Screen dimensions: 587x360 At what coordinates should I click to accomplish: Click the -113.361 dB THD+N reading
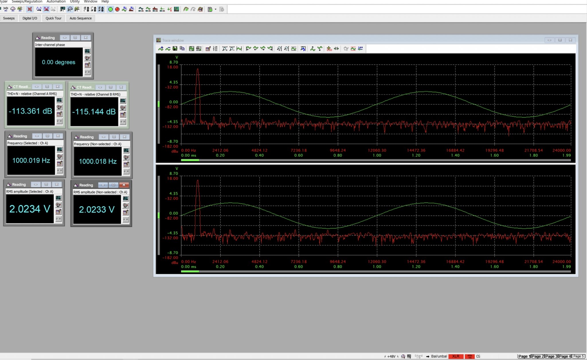[30, 111]
